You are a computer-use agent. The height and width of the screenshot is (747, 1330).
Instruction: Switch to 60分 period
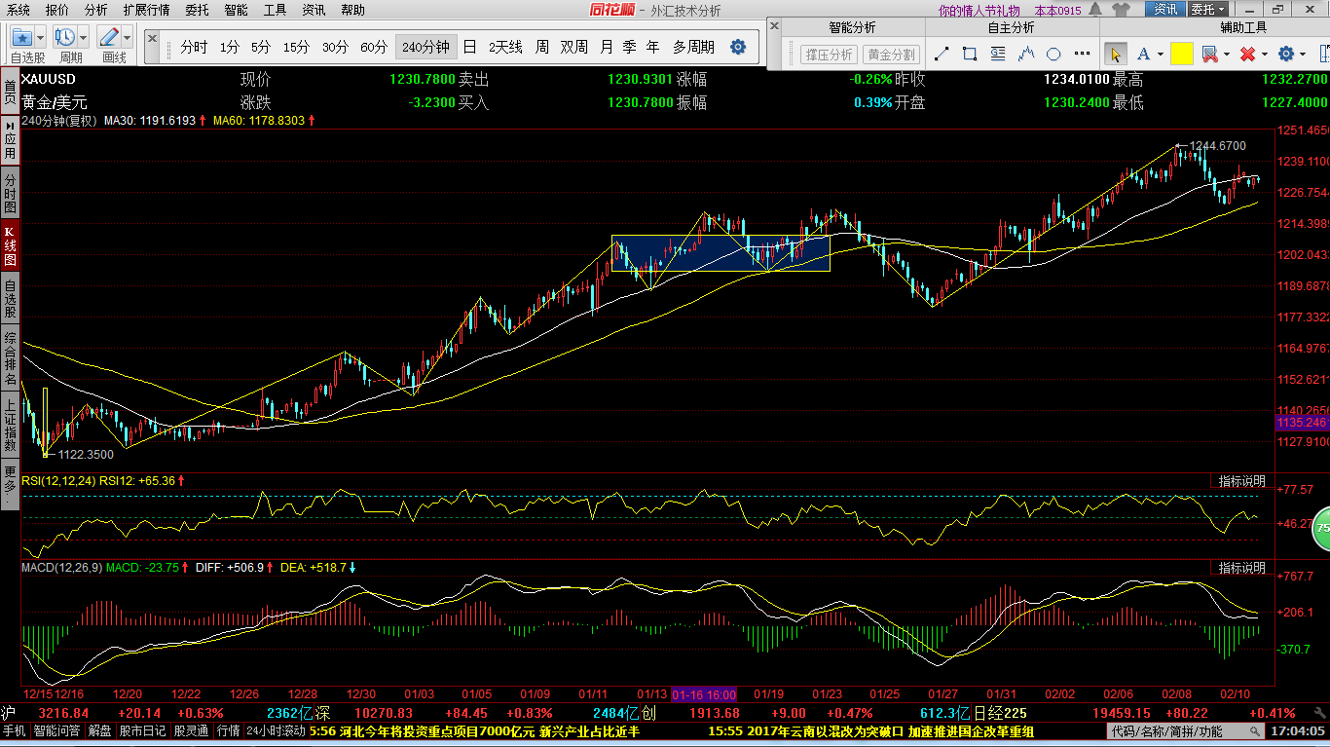[x=373, y=47]
